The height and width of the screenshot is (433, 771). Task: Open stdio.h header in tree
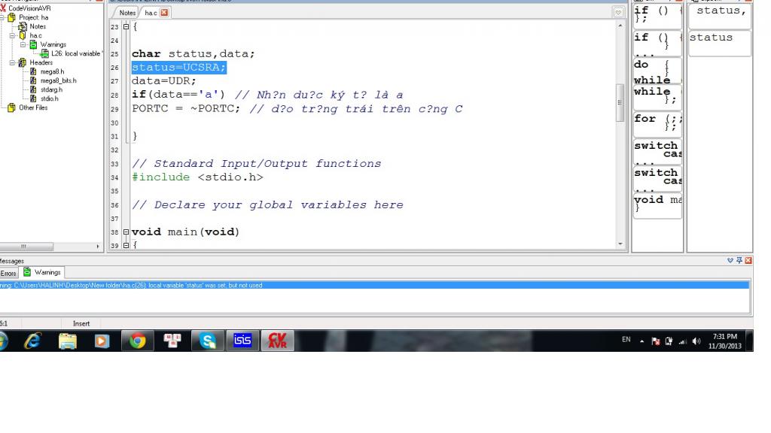(49, 98)
